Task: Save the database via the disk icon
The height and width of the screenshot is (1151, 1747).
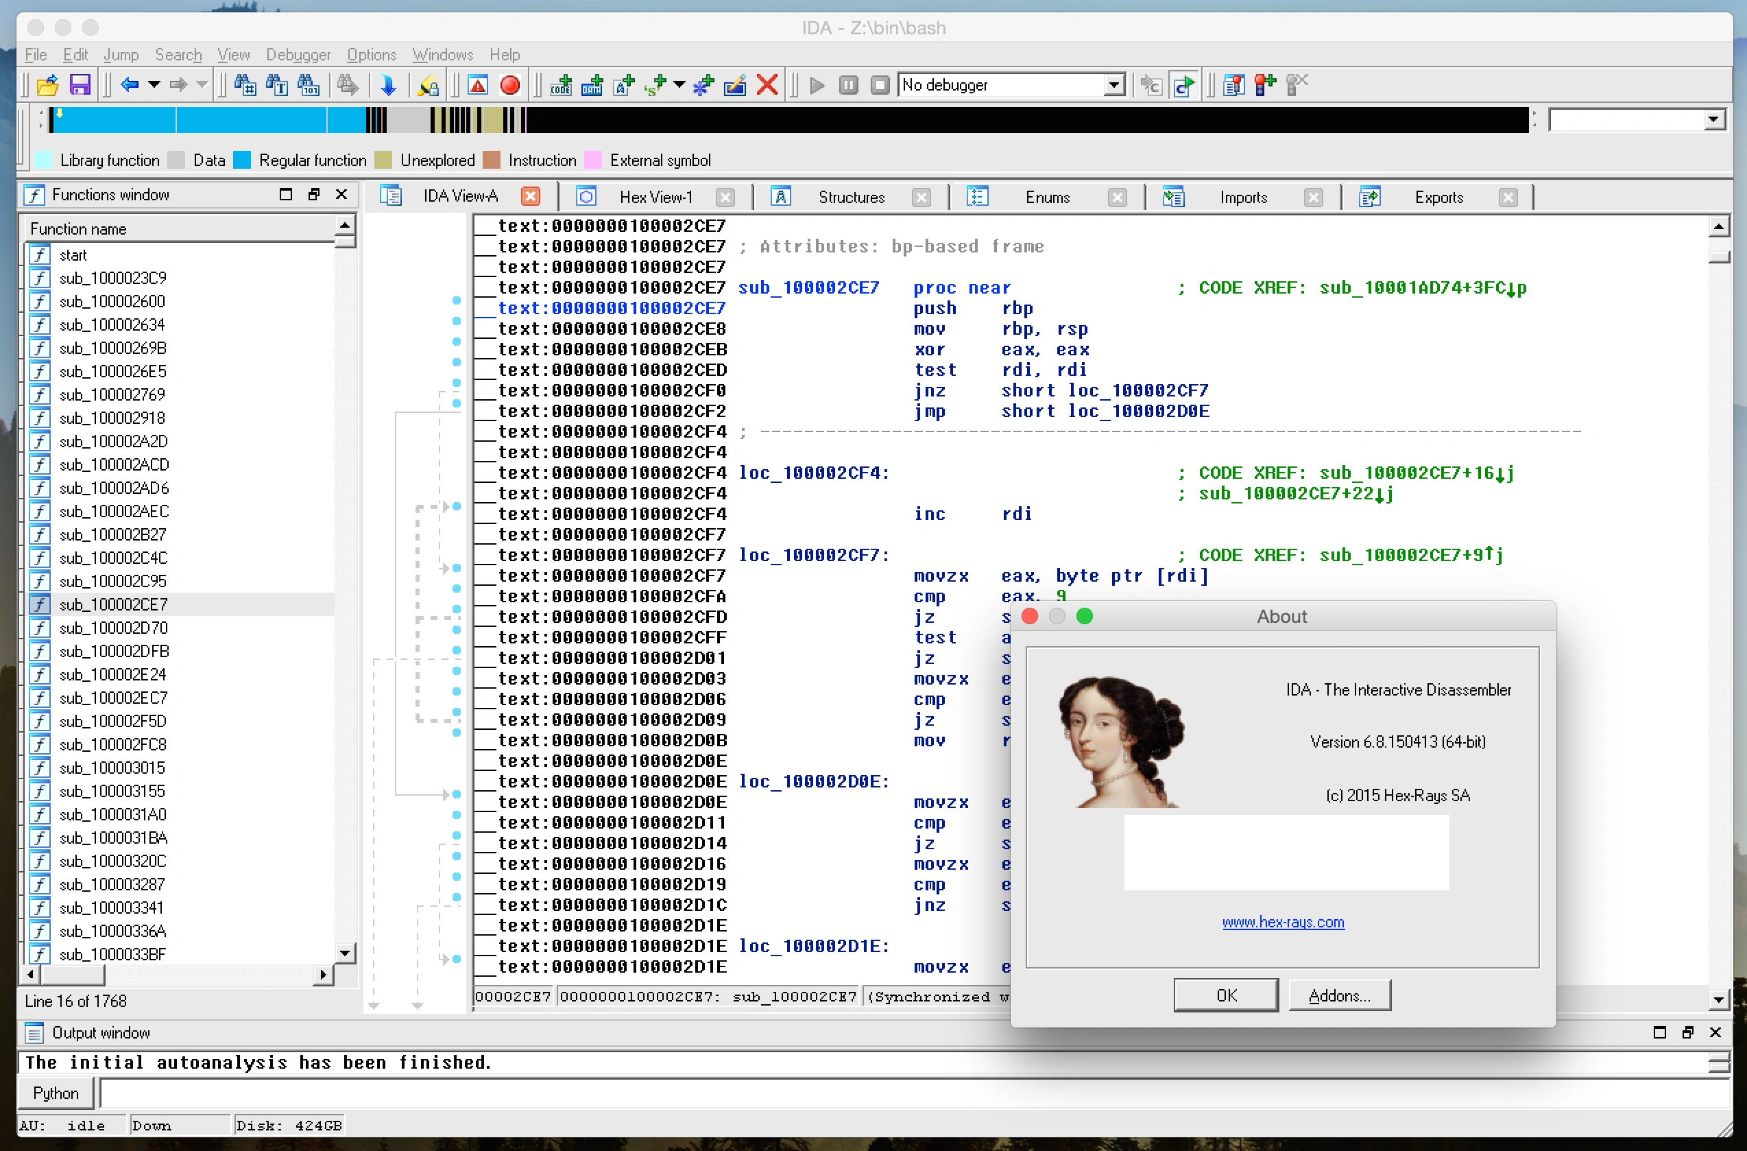Action: (80, 84)
